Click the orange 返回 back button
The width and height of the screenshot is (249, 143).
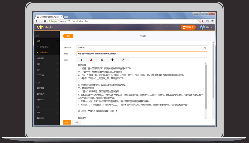pos(68,36)
